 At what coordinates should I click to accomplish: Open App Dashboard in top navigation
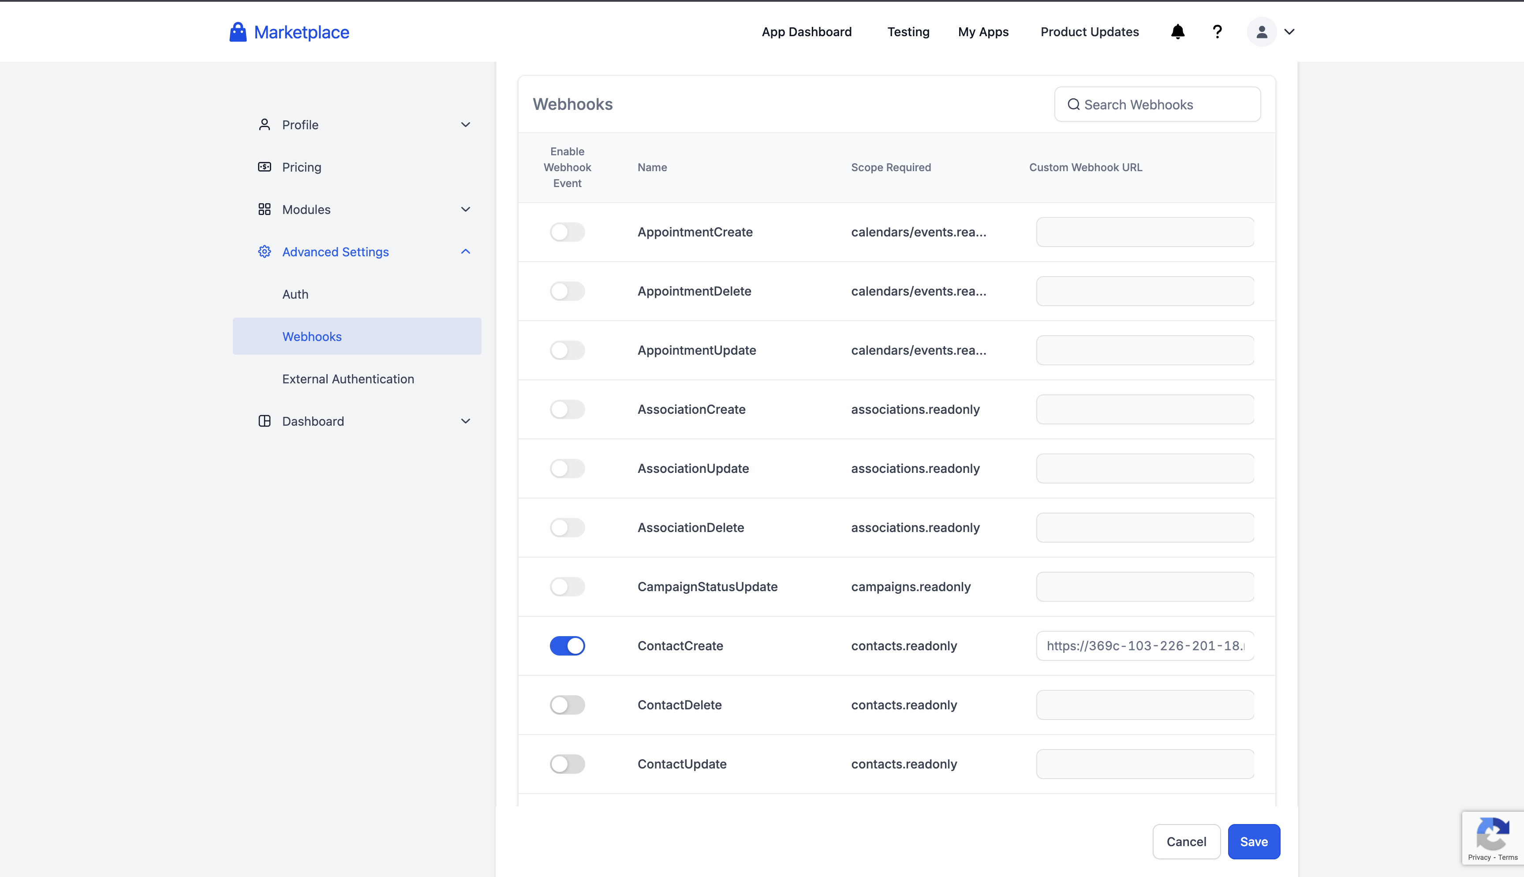(x=807, y=32)
